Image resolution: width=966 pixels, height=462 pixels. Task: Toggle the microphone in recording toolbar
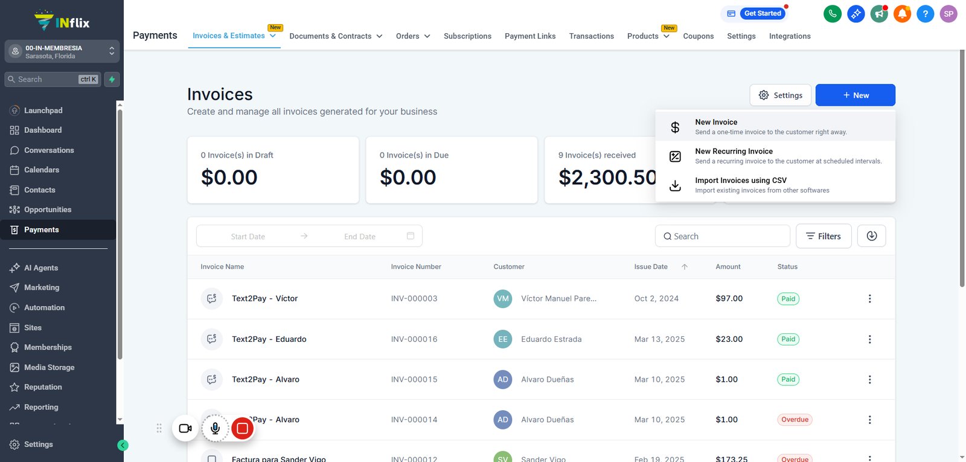pos(215,428)
